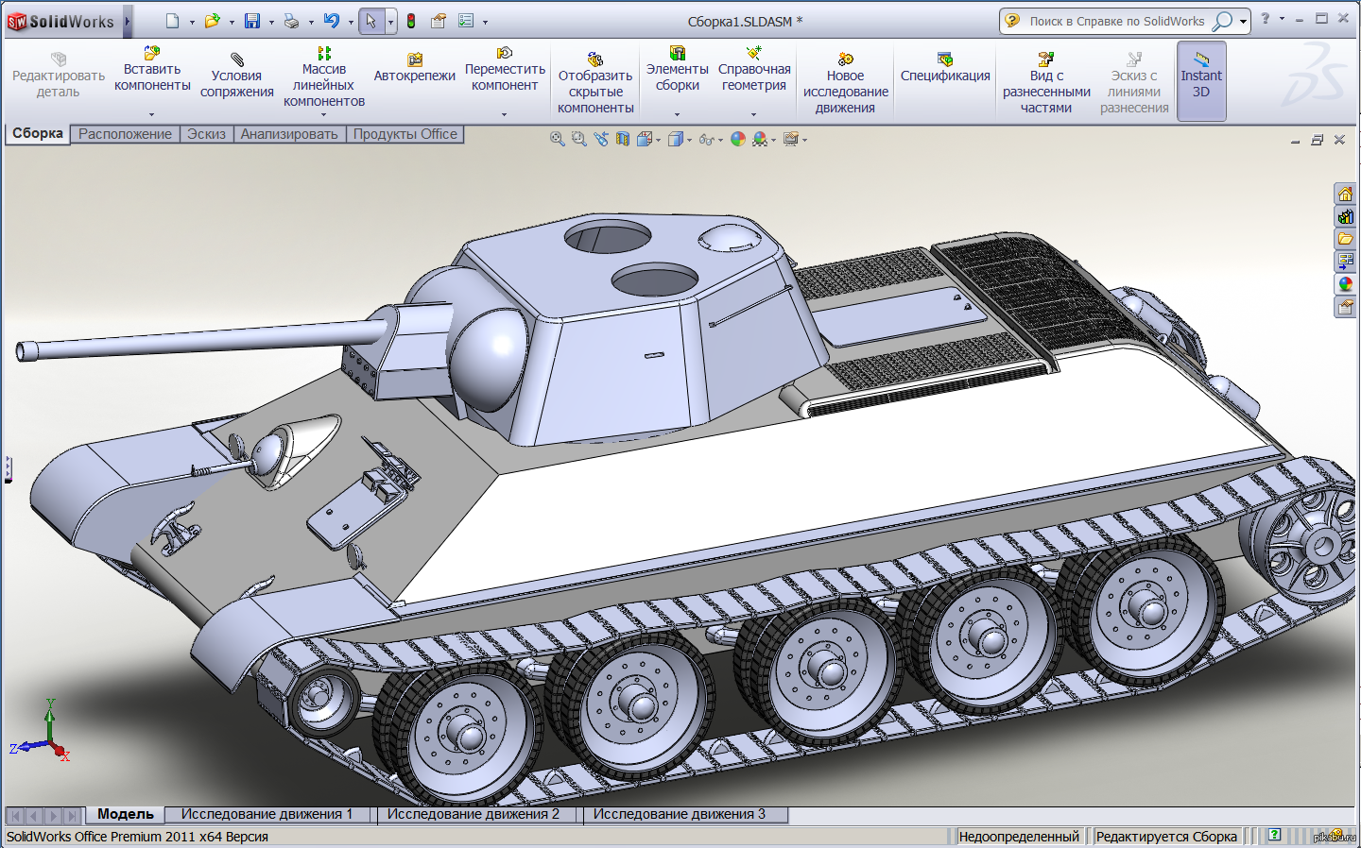Viewport: 1361px width, 848px height.
Task: Expand the Undo dropdown arrow
Action: [351, 22]
